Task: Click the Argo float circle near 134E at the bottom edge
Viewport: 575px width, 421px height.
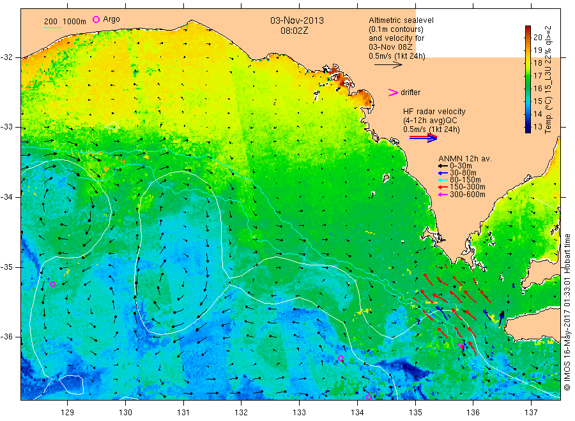Action: (369, 397)
